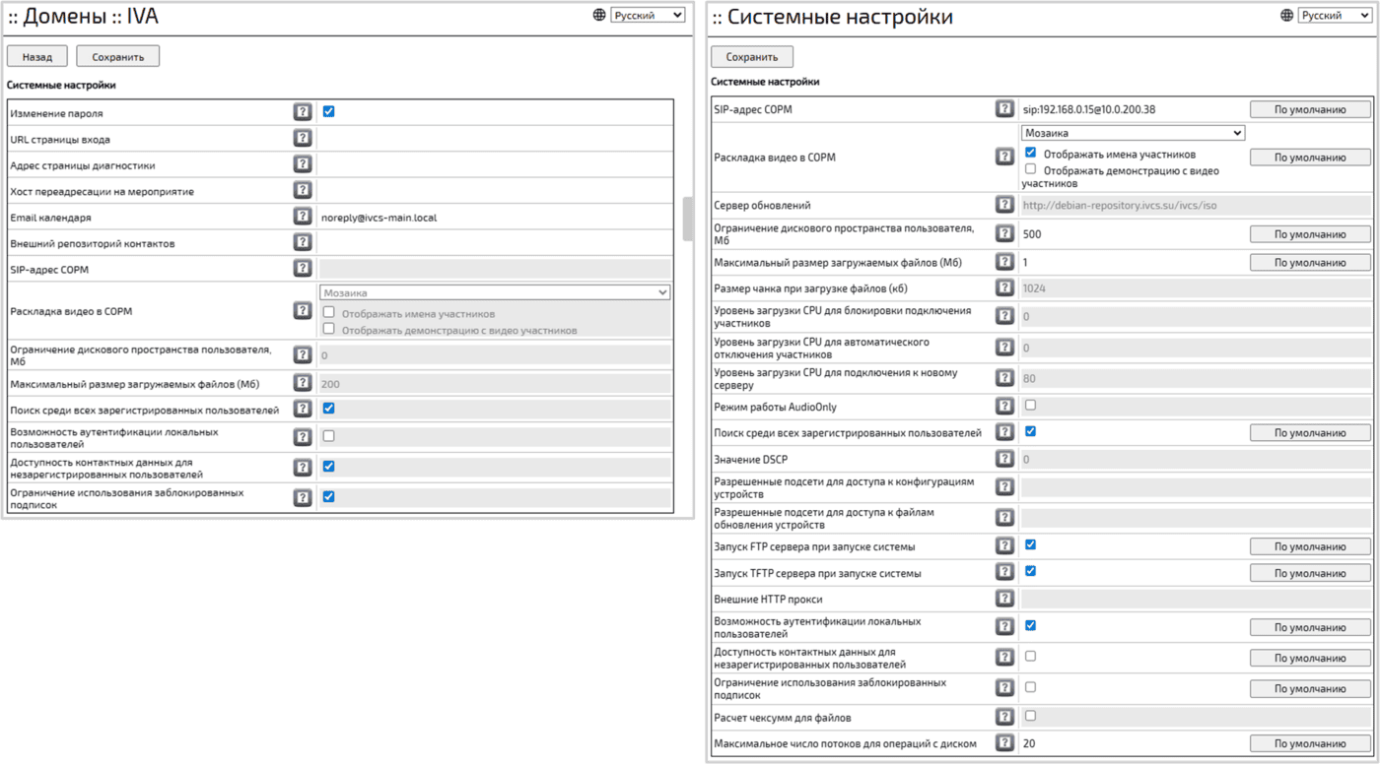Toggle Отображать имена участников in right panel
1380x764 pixels.
(x=1030, y=153)
